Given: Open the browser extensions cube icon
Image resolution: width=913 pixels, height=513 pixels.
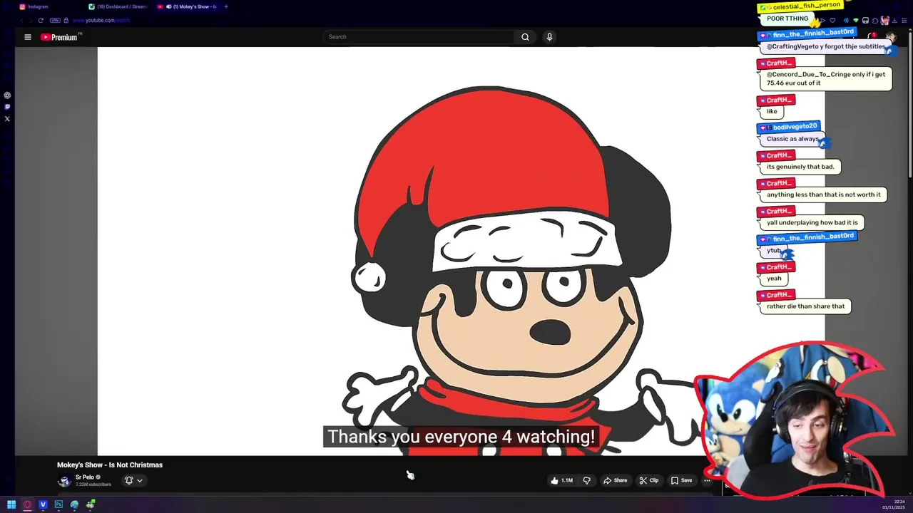Looking at the screenshot, I should (x=875, y=20).
